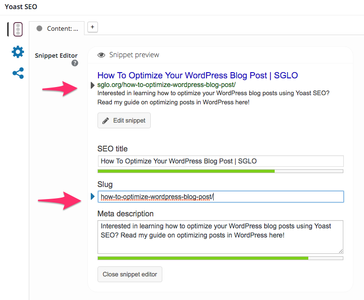This screenshot has width=364, height=300.
Task: Click the Meta description resize handle
Action: point(341,251)
